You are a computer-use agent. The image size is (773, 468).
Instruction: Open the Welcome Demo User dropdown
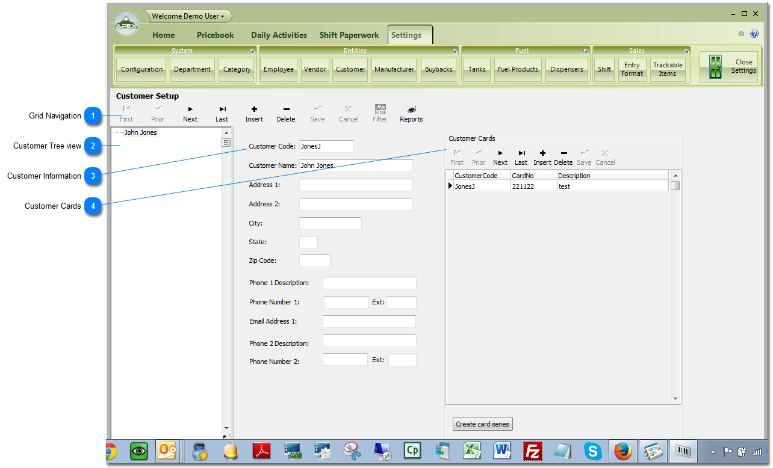point(187,16)
